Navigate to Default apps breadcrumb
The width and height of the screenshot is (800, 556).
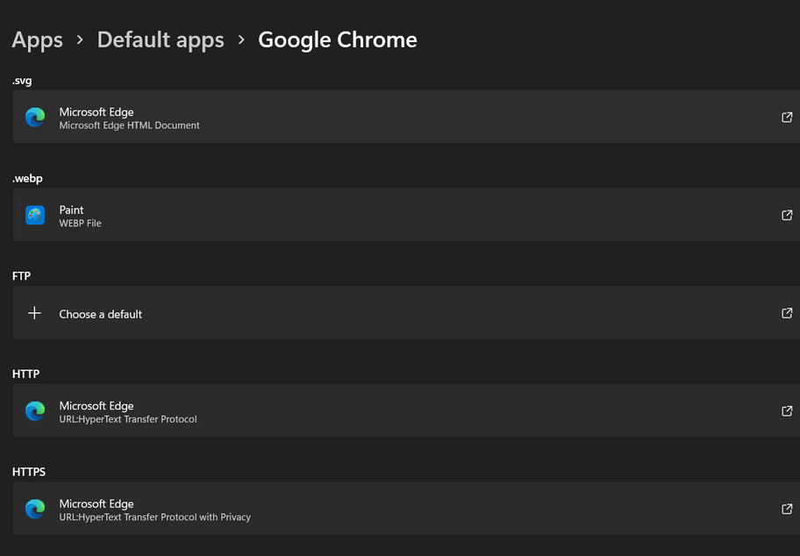(161, 40)
